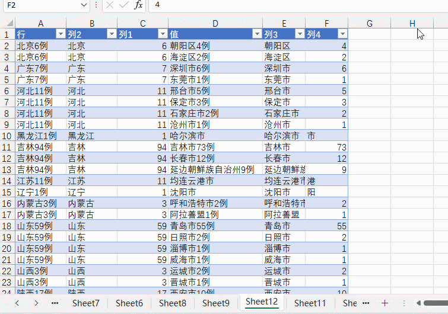Select column G header
This screenshot has height=314, width=448.
(370, 23)
